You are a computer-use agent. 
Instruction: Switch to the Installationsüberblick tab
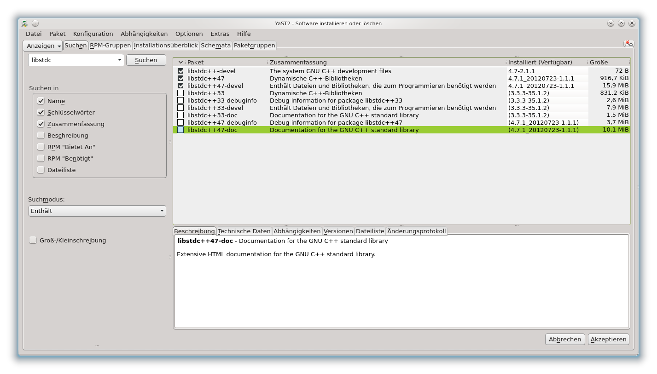pyautogui.click(x=166, y=46)
